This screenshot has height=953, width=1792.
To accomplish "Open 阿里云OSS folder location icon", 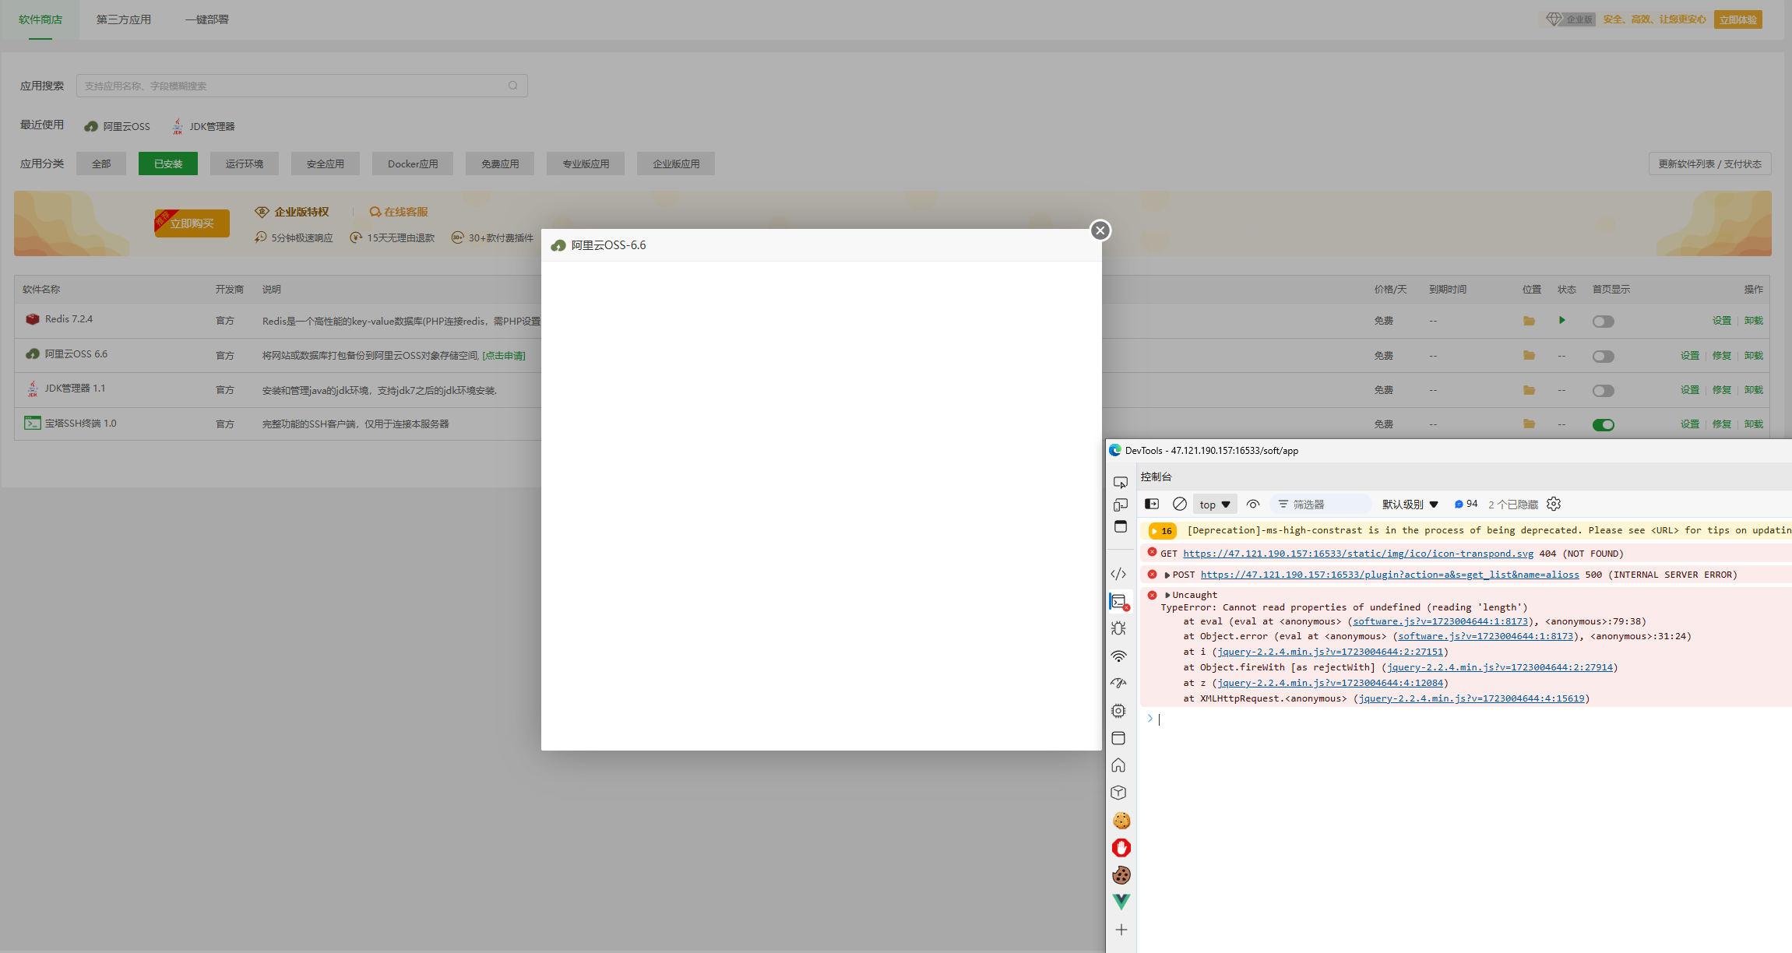I will point(1529,356).
